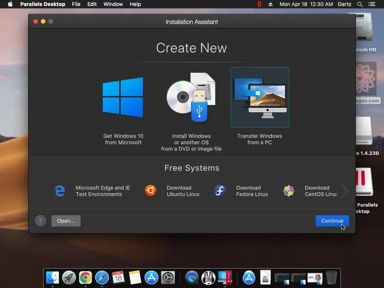Select the Fedora Linux logo icon
This screenshot has height=288, width=384.
click(x=220, y=191)
